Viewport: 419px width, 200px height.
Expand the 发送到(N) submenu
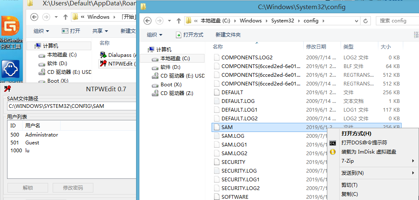[373, 173]
